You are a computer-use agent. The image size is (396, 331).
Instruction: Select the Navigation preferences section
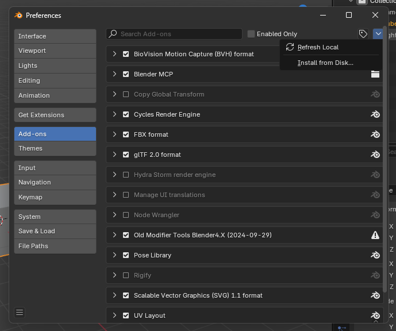click(55, 182)
